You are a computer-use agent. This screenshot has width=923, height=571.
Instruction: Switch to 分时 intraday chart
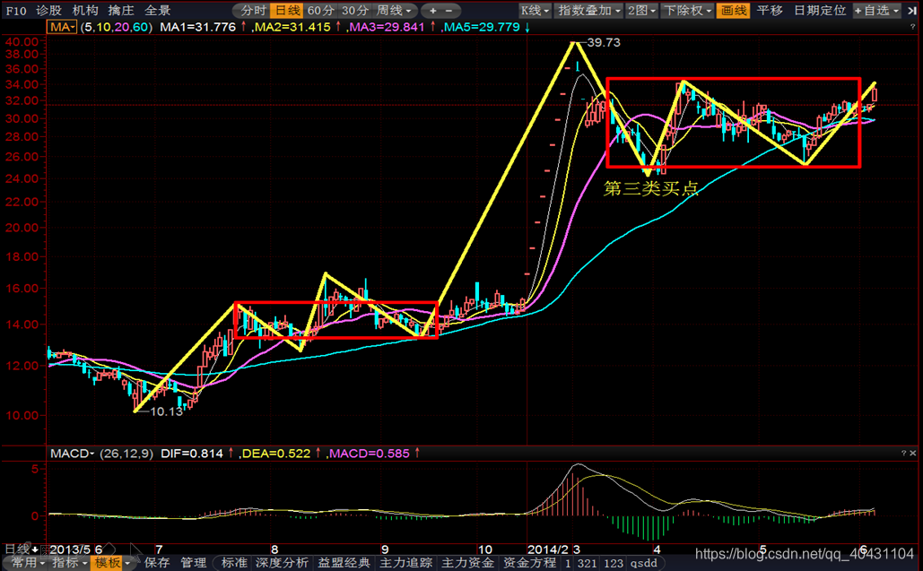point(253,11)
